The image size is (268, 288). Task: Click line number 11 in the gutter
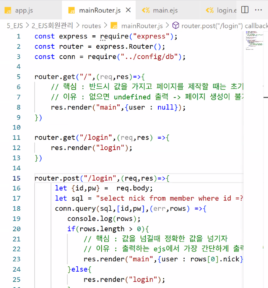click(16, 138)
